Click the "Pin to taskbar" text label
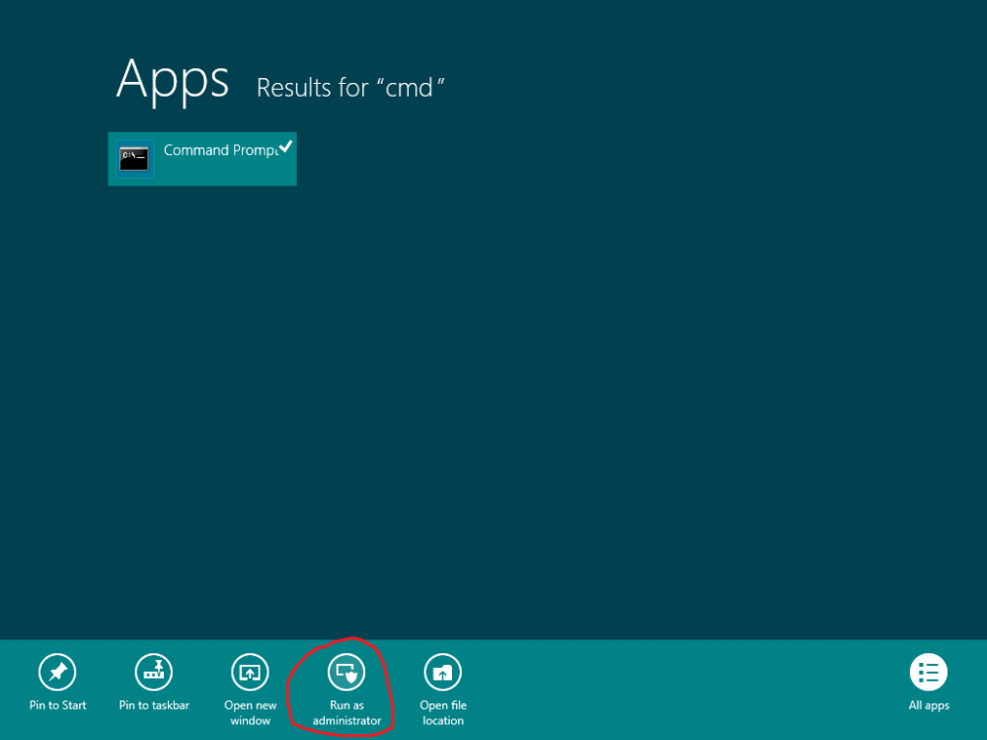The image size is (987, 740). click(154, 705)
